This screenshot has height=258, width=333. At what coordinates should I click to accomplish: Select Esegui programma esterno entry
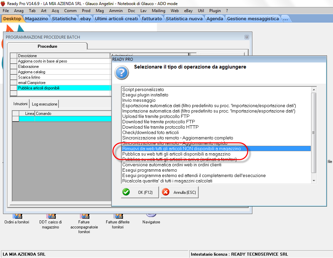216,170
